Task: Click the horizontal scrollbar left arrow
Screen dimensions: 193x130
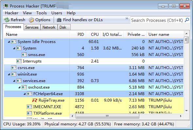Action: [x=72, y=116]
